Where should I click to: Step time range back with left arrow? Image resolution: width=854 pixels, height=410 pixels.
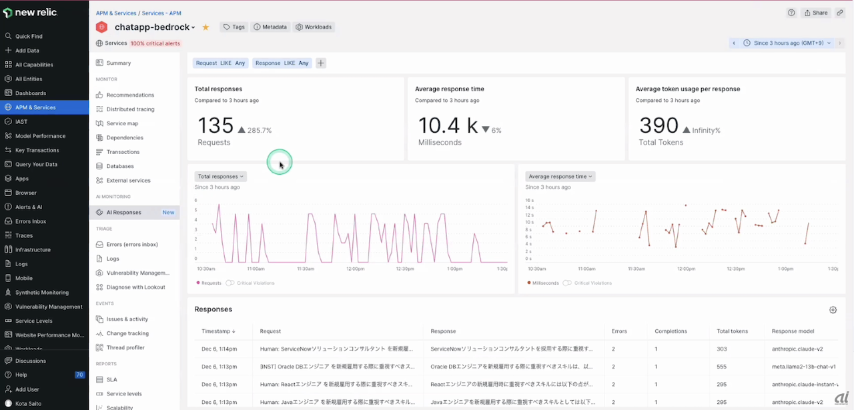[x=734, y=43]
